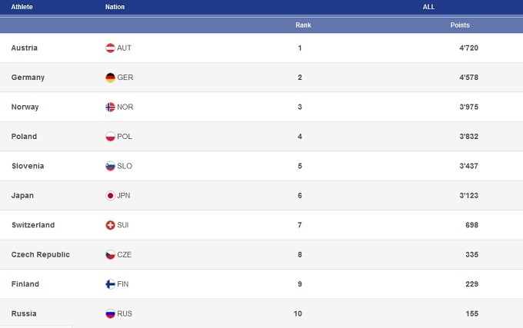Select the ALL header tab
The image size is (523, 328).
[x=429, y=7]
